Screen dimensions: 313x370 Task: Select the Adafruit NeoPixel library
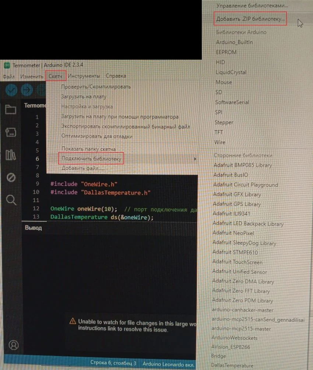[x=233, y=233]
